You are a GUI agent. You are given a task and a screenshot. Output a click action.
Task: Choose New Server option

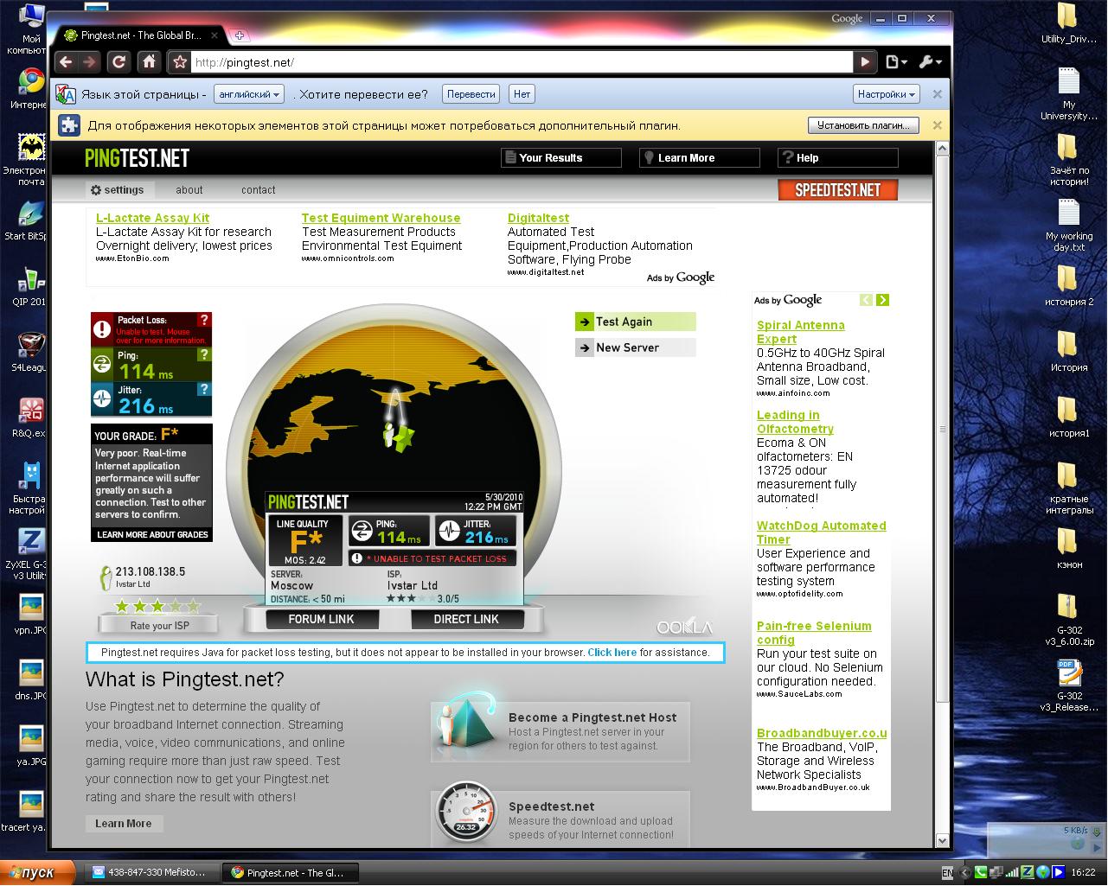tap(635, 347)
